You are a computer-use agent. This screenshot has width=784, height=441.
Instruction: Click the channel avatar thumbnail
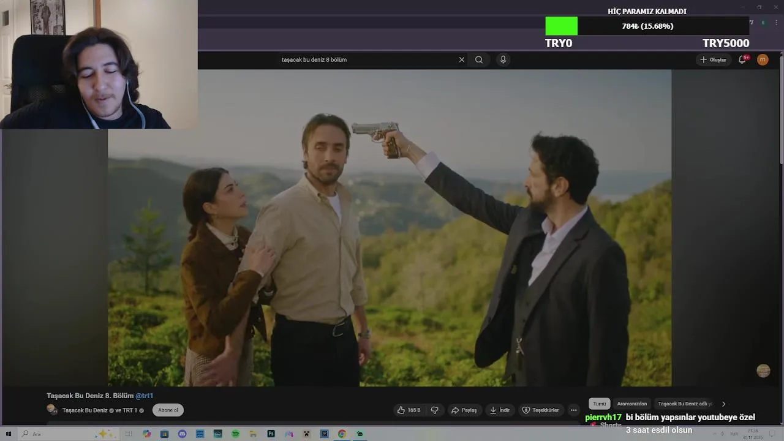click(x=52, y=410)
